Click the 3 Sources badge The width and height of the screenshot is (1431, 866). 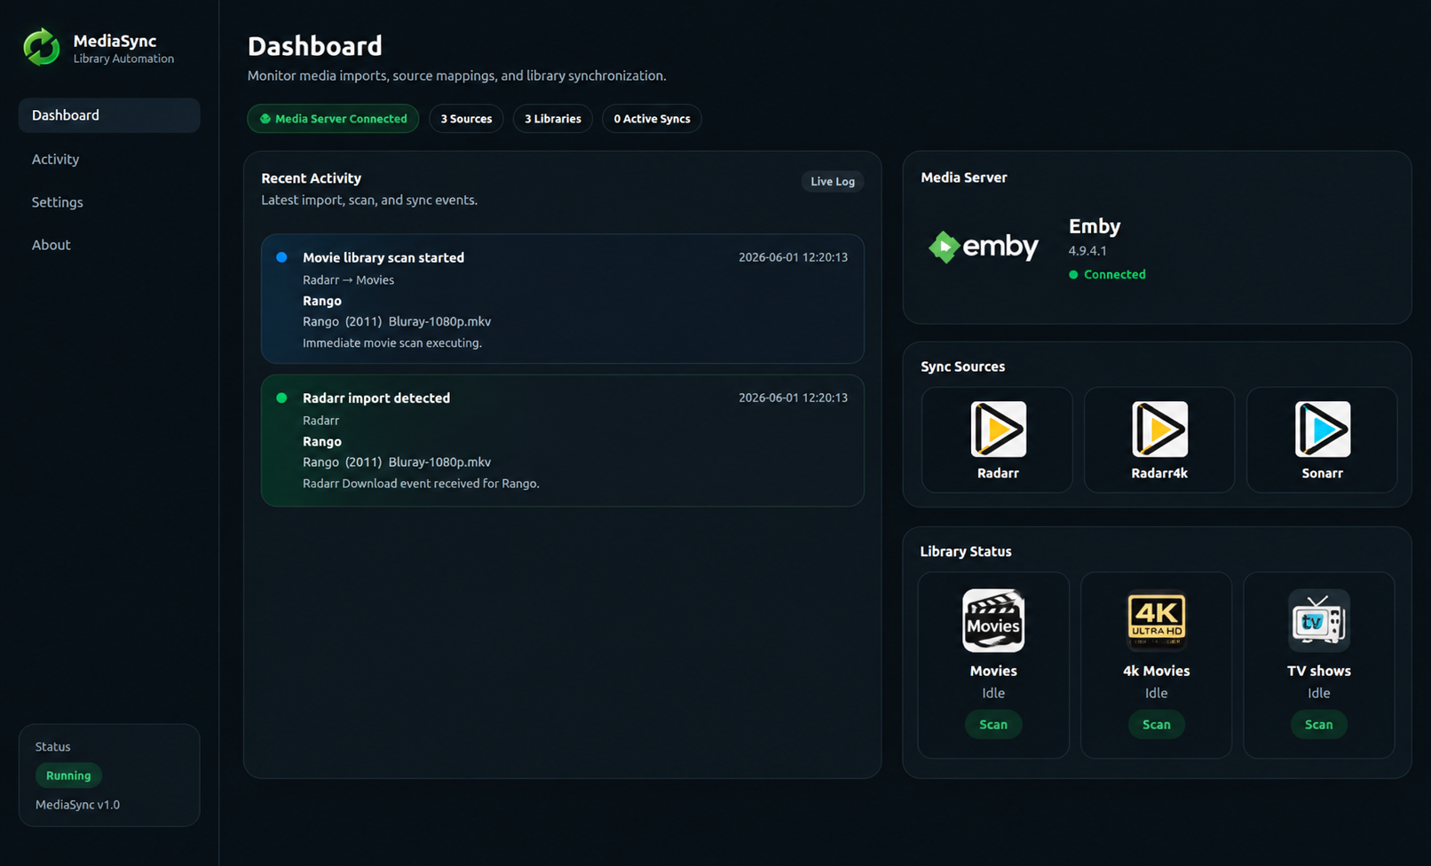pos(466,119)
